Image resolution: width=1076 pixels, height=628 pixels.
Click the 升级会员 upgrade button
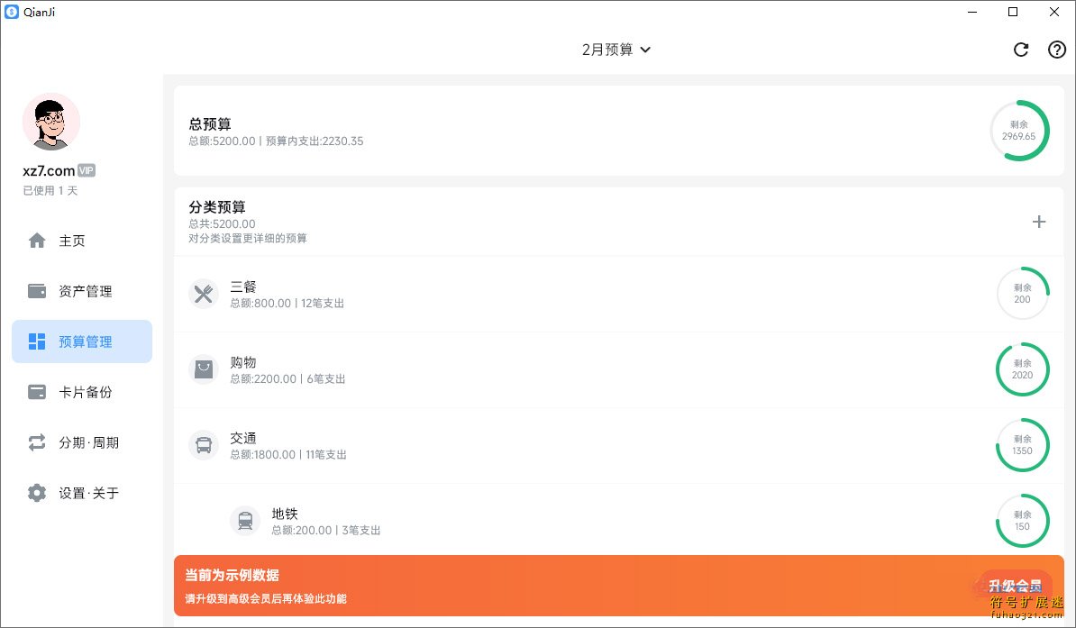pyautogui.click(x=1015, y=585)
